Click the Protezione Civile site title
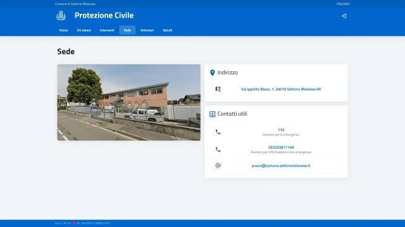This screenshot has width=405, height=227. [x=104, y=15]
